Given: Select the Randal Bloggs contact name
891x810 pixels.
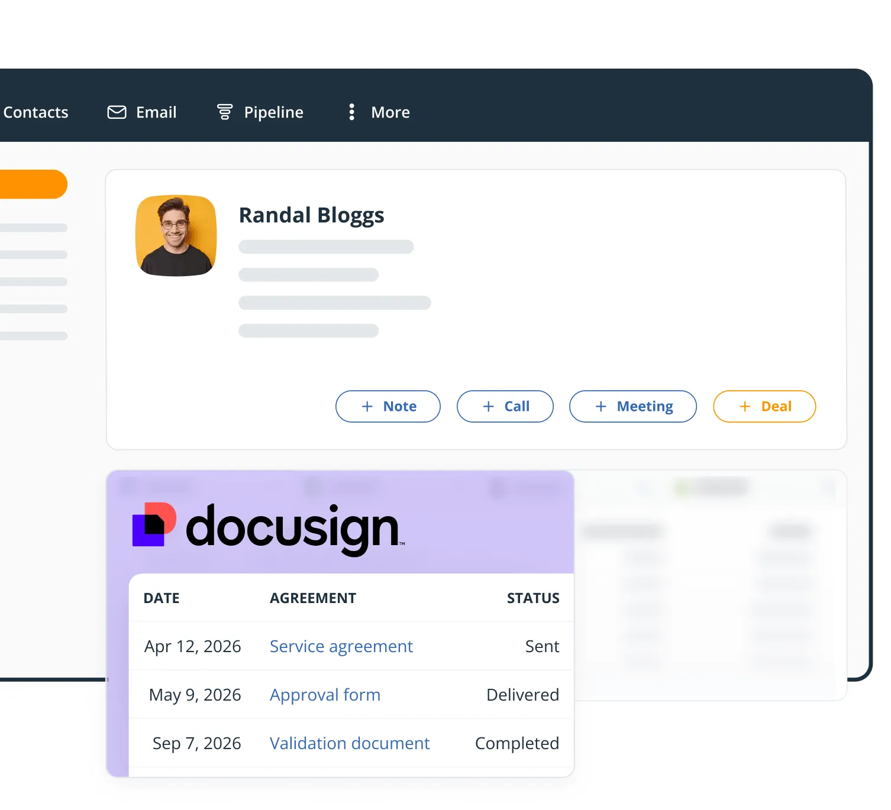Looking at the screenshot, I should pyautogui.click(x=311, y=216).
